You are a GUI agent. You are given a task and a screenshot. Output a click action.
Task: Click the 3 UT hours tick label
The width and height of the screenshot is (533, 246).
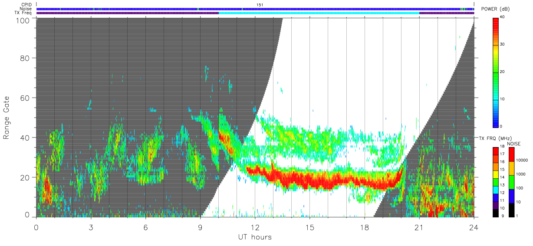coord(91,227)
